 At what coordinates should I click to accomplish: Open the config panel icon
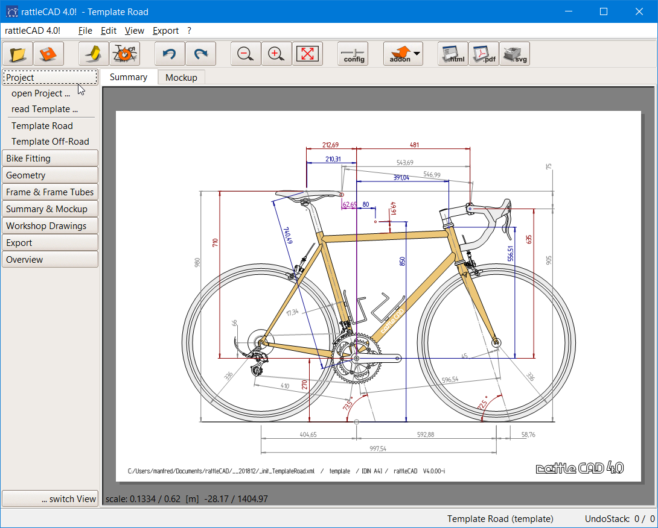[353, 54]
